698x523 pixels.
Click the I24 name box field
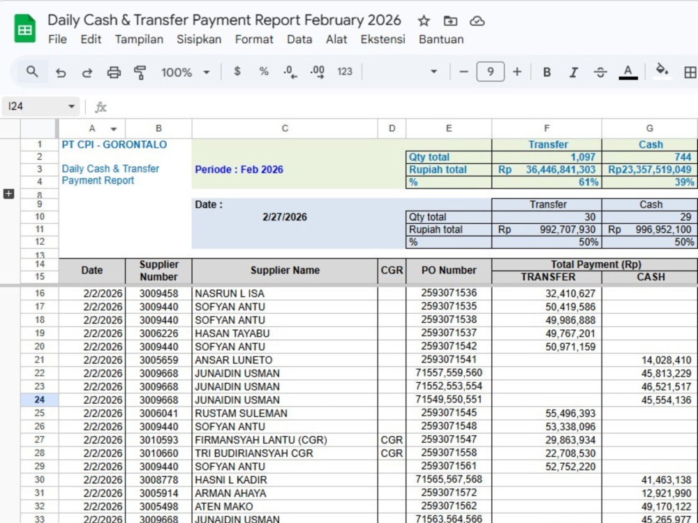click(x=40, y=106)
